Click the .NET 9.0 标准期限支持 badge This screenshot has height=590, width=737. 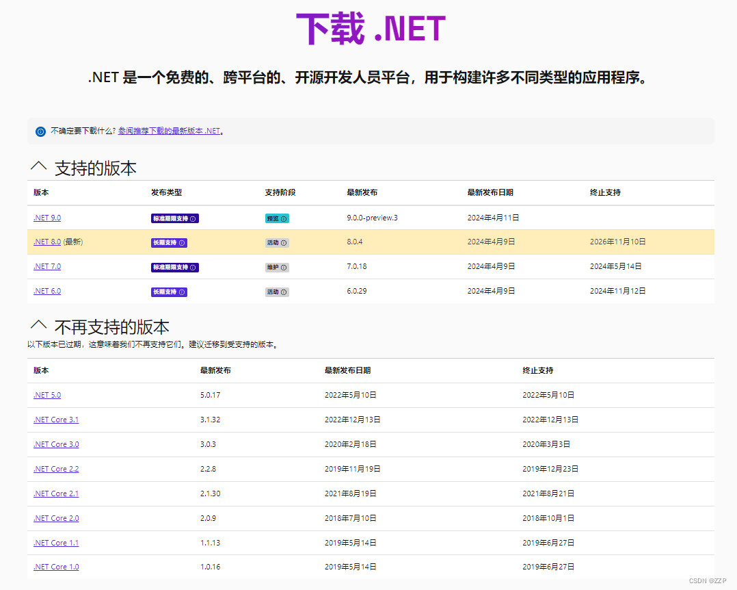click(175, 218)
